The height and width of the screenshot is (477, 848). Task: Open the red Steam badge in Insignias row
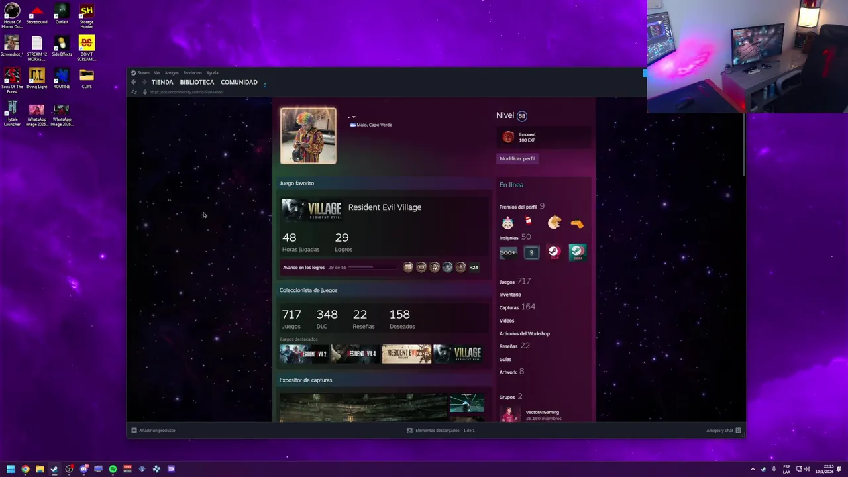pos(554,252)
